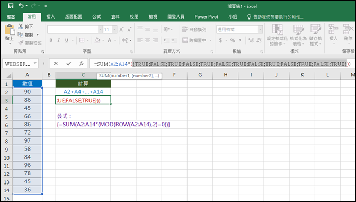The width and height of the screenshot is (356, 202).
Task: Increase font size with larger A
Action: pyautogui.click(x=121, y=30)
